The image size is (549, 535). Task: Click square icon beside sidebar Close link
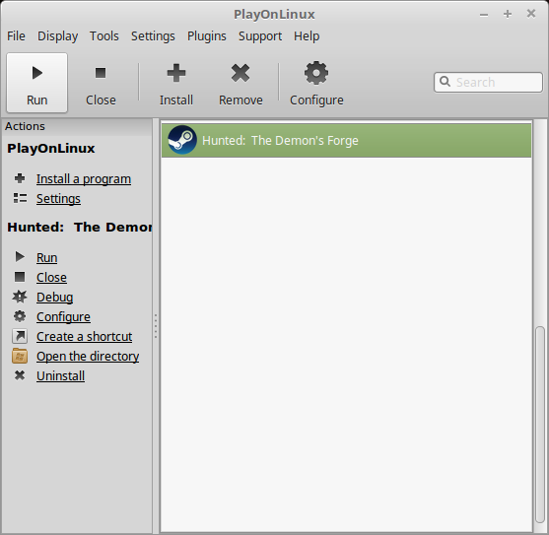click(20, 277)
